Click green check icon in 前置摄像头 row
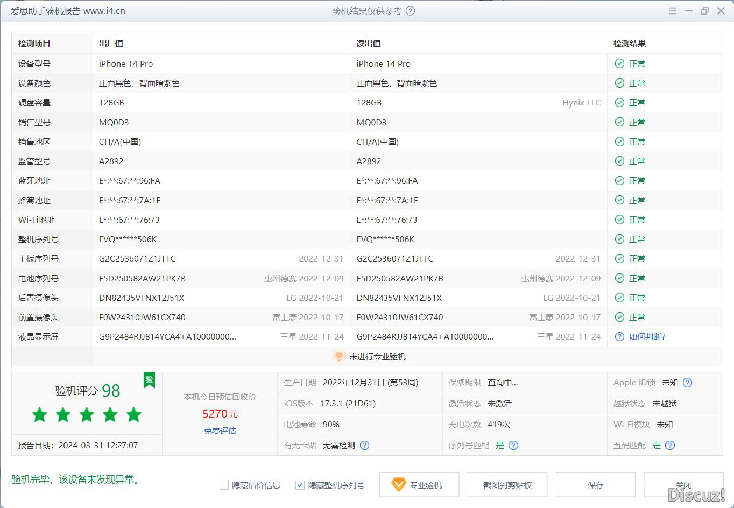Viewport: 734px width, 508px height. pyautogui.click(x=619, y=317)
